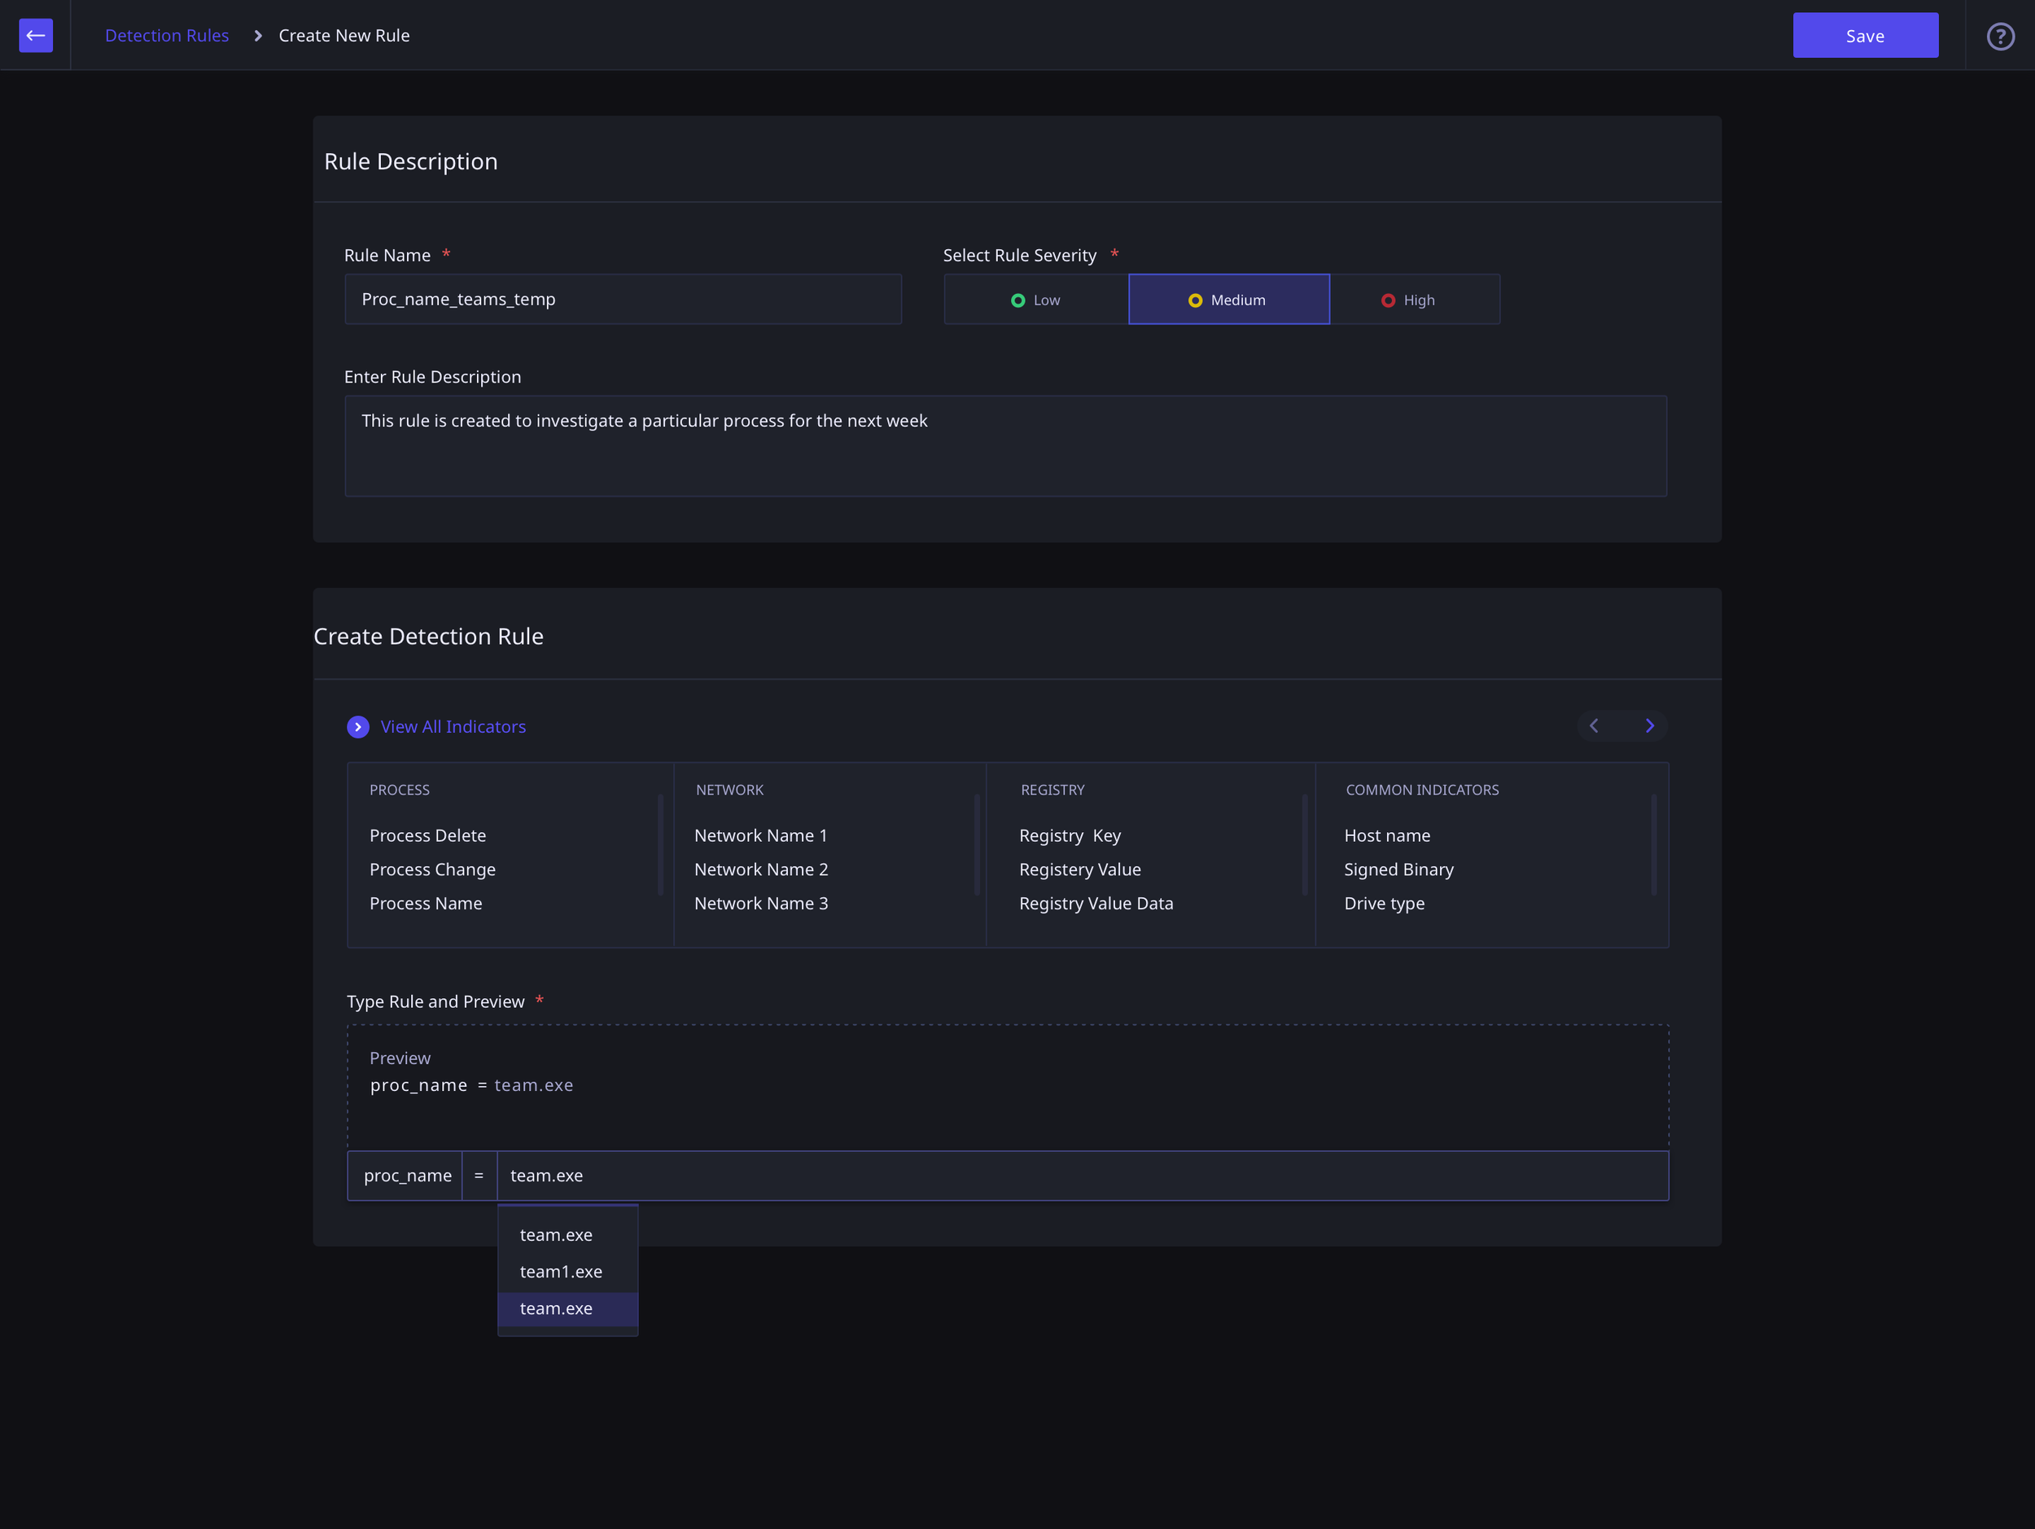Viewport: 2035px width, 1529px height.
Task: Select Host name common indicator
Action: (x=1386, y=835)
